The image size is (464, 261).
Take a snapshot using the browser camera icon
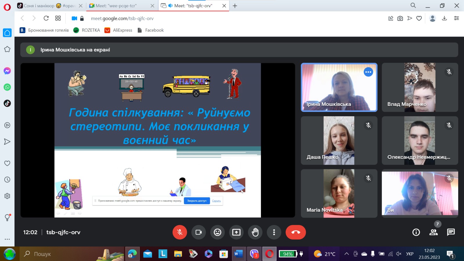[x=400, y=18]
